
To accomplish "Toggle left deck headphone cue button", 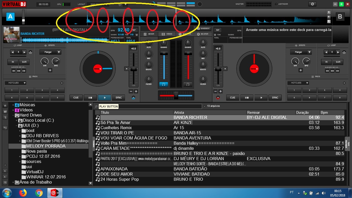I will (163, 84).
